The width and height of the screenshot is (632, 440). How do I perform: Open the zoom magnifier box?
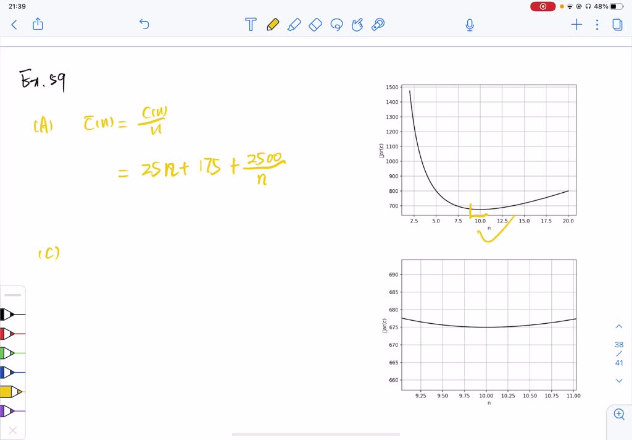click(x=619, y=414)
